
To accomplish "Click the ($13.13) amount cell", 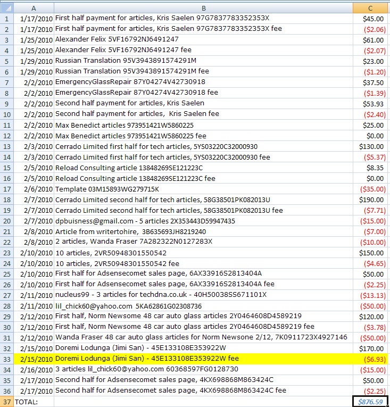I will (x=370, y=295).
